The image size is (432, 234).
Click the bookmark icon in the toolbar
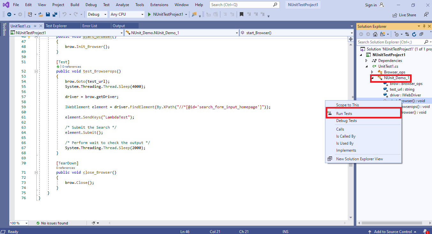click(x=241, y=14)
